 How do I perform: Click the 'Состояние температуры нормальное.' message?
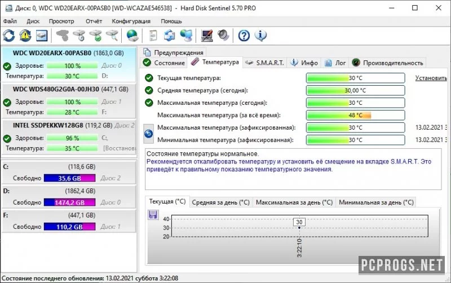[x=202, y=154]
